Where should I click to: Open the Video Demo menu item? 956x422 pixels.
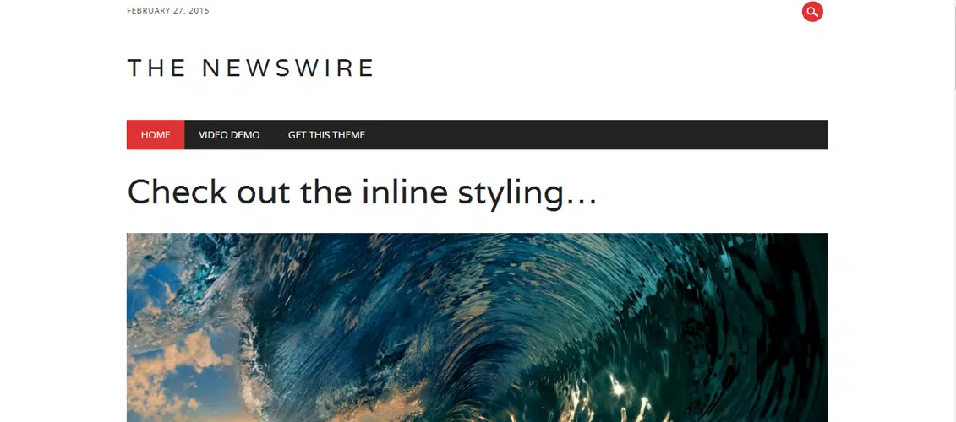(x=229, y=134)
